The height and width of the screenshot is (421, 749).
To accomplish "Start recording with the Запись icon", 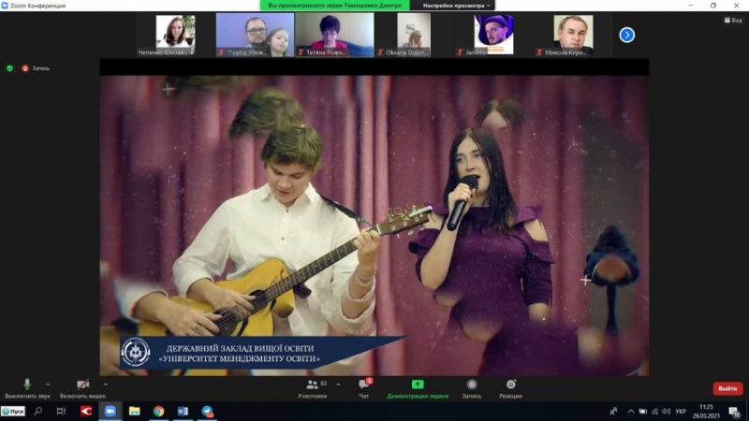I will pyautogui.click(x=472, y=388).
